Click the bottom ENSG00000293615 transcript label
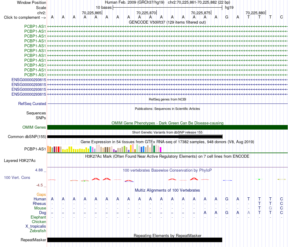Screen dimensions: 288x247 pyautogui.click(x=29, y=94)
